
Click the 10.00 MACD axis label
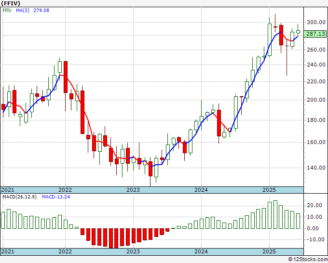[314, 217]
